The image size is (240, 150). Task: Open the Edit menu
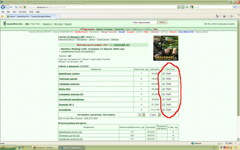8,12
